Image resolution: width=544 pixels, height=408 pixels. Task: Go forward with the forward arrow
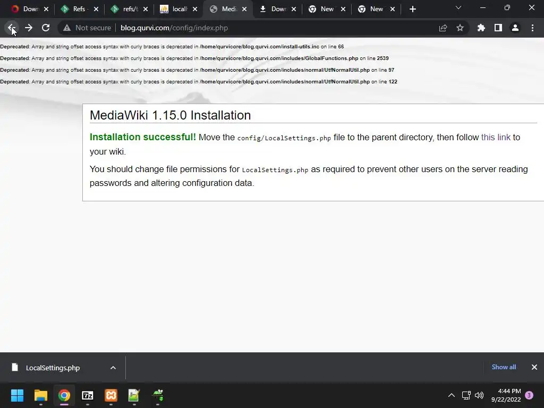pyautogui.click(x=29, y=28)
